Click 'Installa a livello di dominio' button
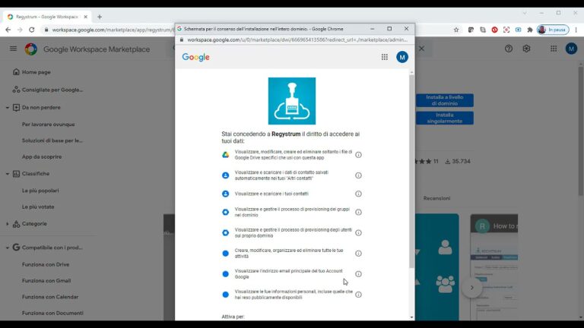 pos(445,100)
